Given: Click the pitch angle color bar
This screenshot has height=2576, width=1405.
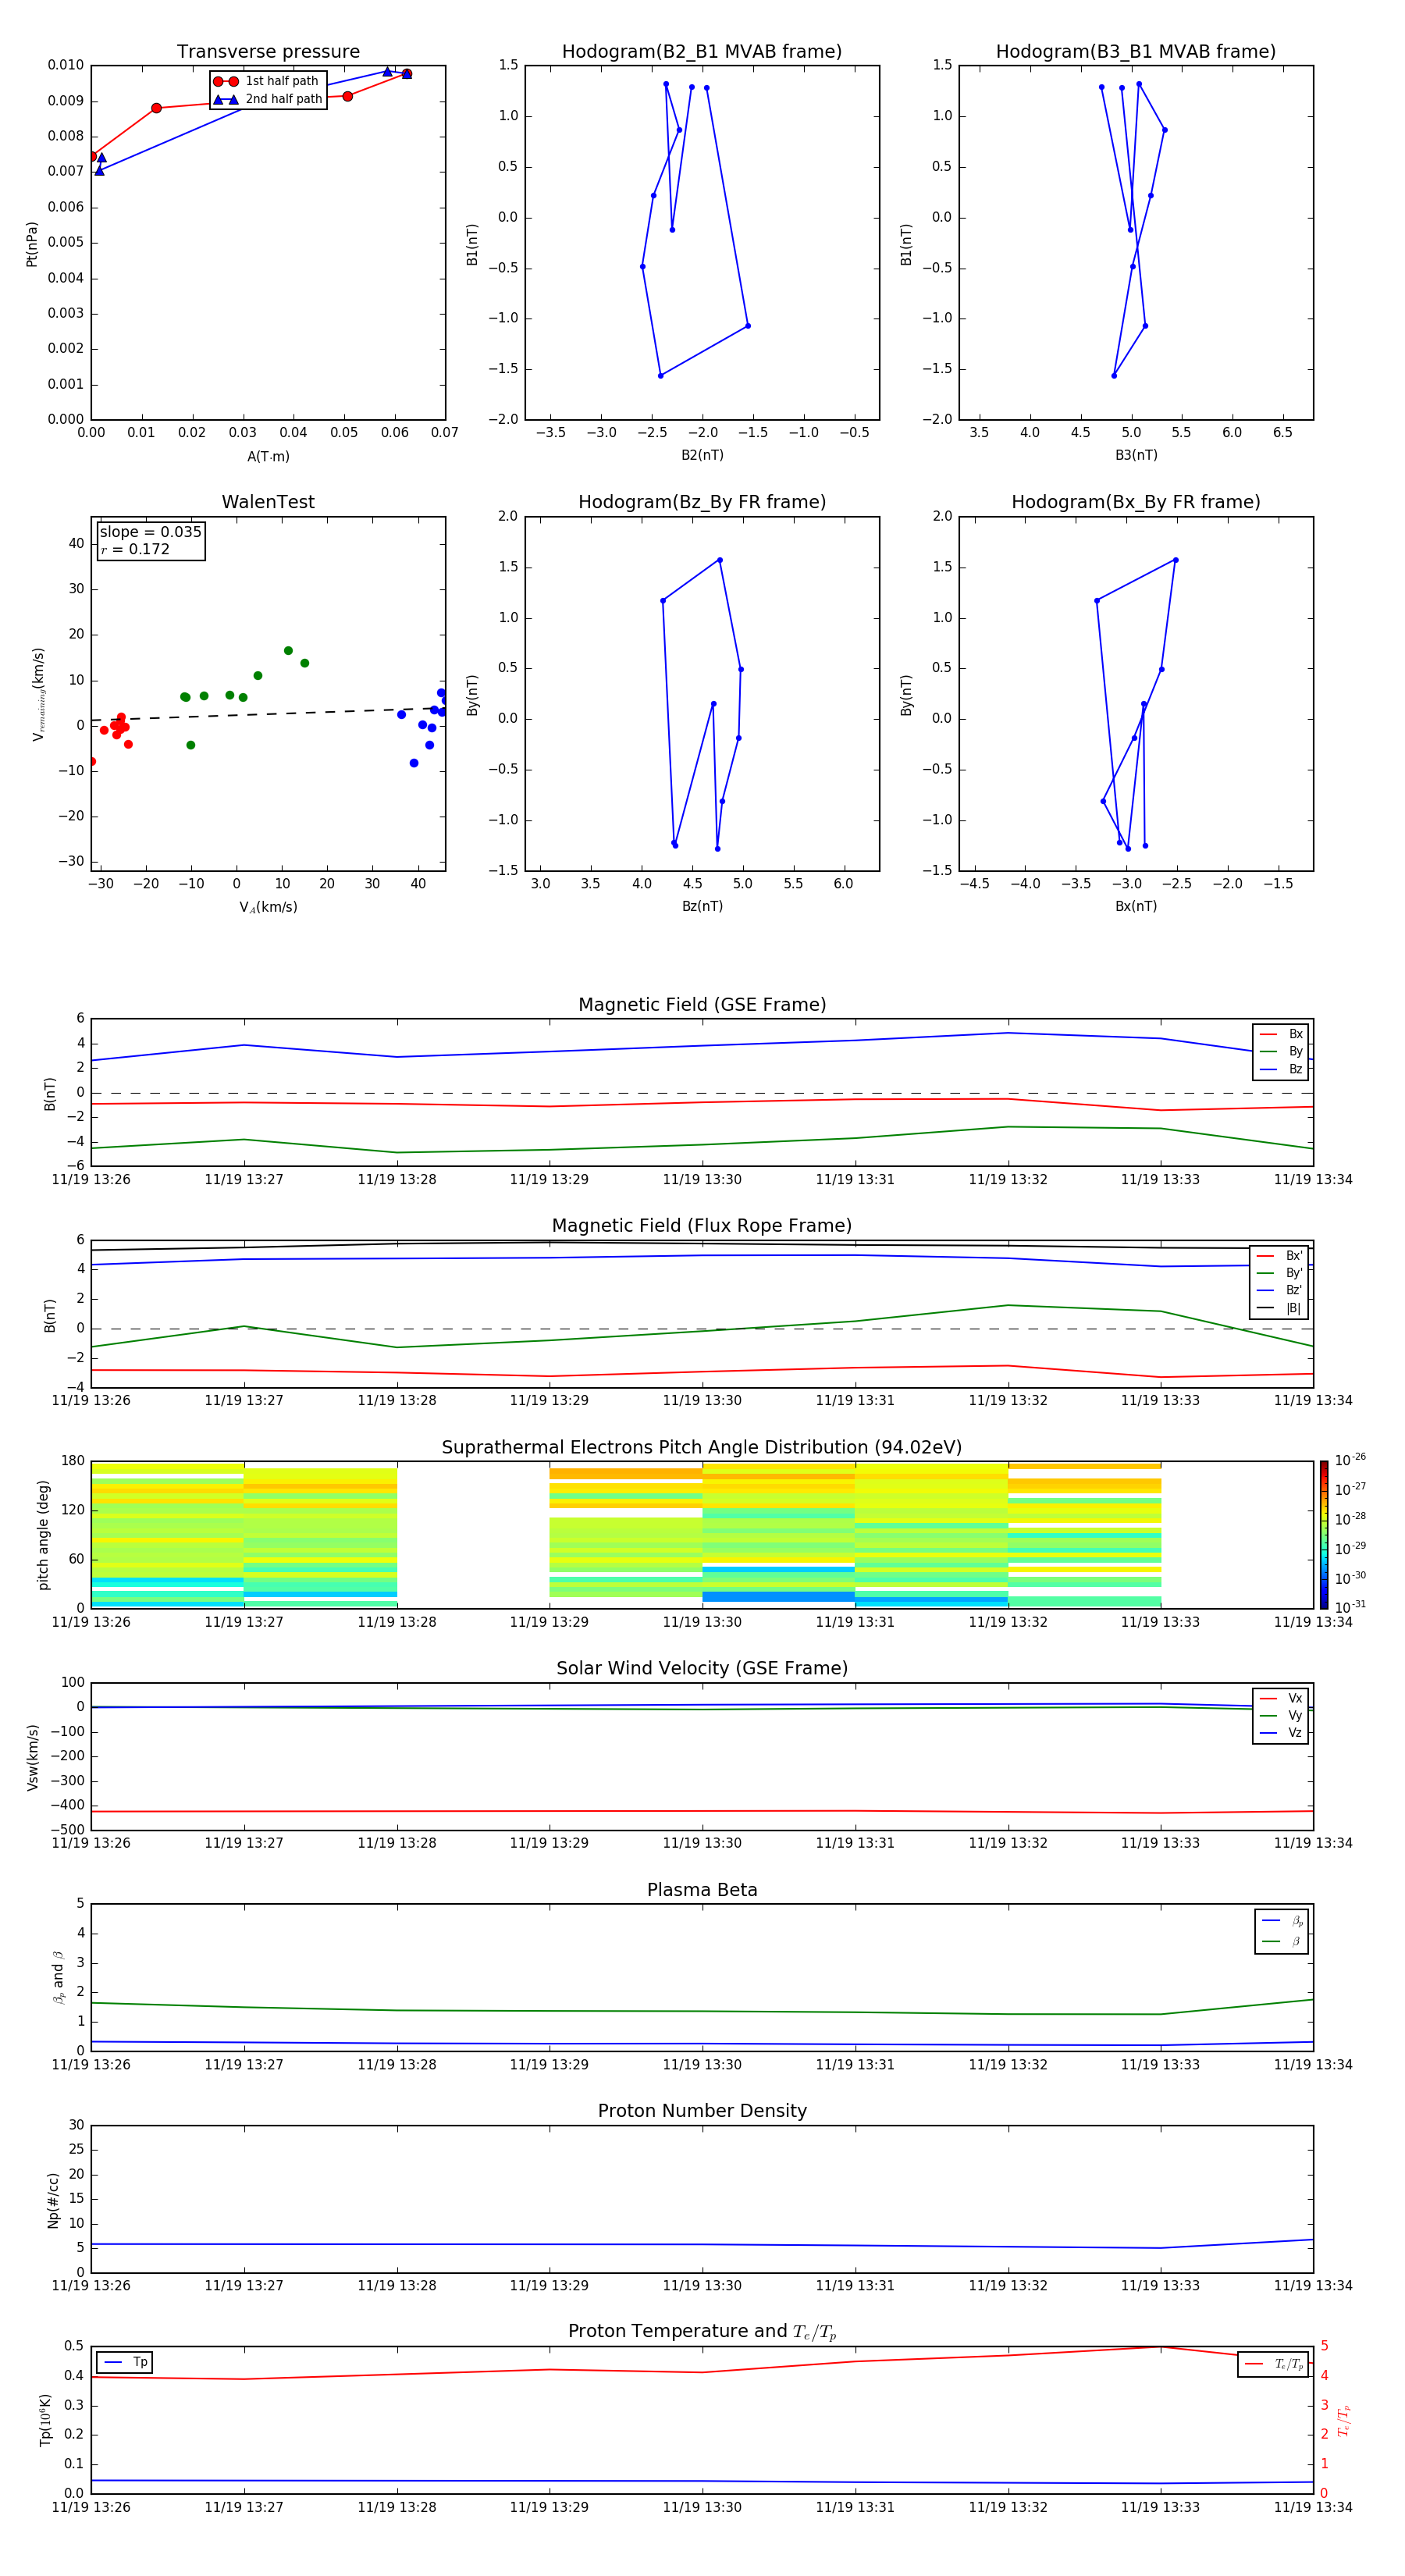Looking at the screenshot, I should [1323, 1535].
